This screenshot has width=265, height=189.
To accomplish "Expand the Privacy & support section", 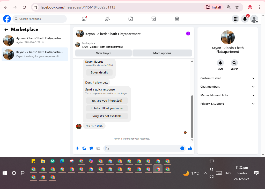I will [227, 104].
